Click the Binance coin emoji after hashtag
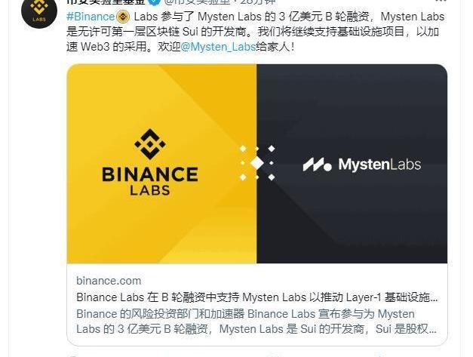473x357 pixels. pyautogui.click(x=123, y=17)
